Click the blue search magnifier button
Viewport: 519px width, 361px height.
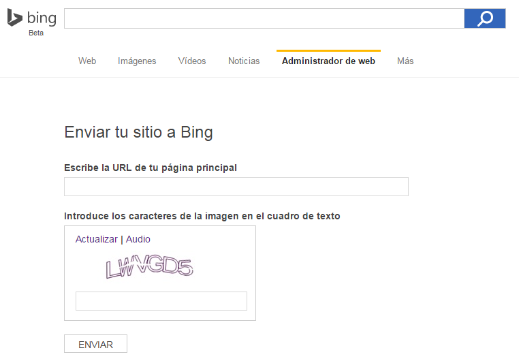(485, 18)
